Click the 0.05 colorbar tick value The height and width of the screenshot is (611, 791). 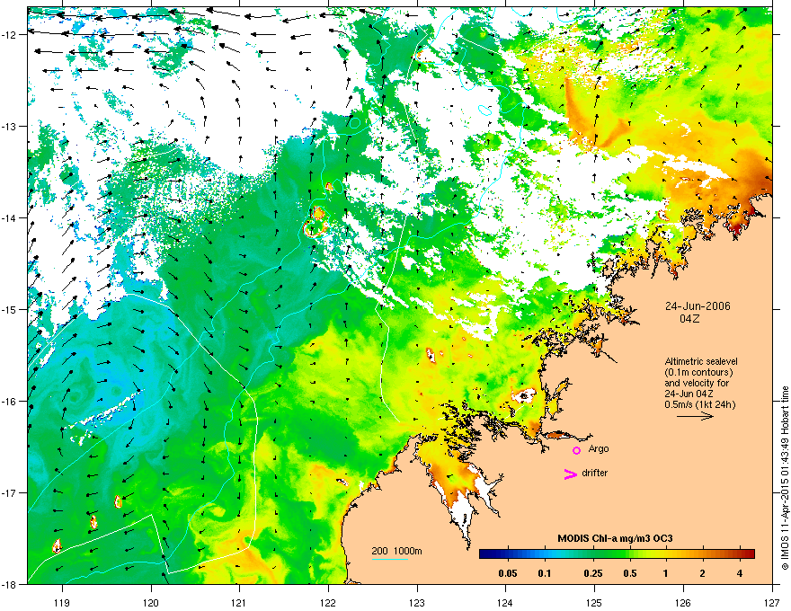pyautogui.click(x=508, y=573)
